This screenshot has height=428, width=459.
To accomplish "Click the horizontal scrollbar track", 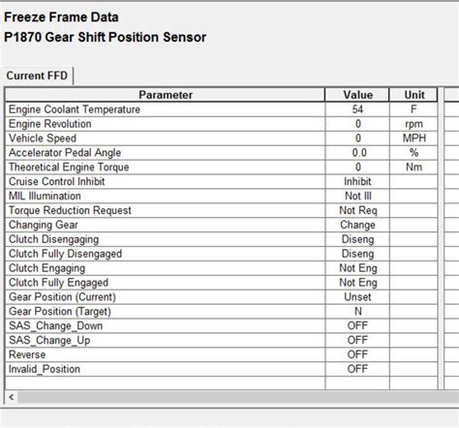I will [238, 397].
